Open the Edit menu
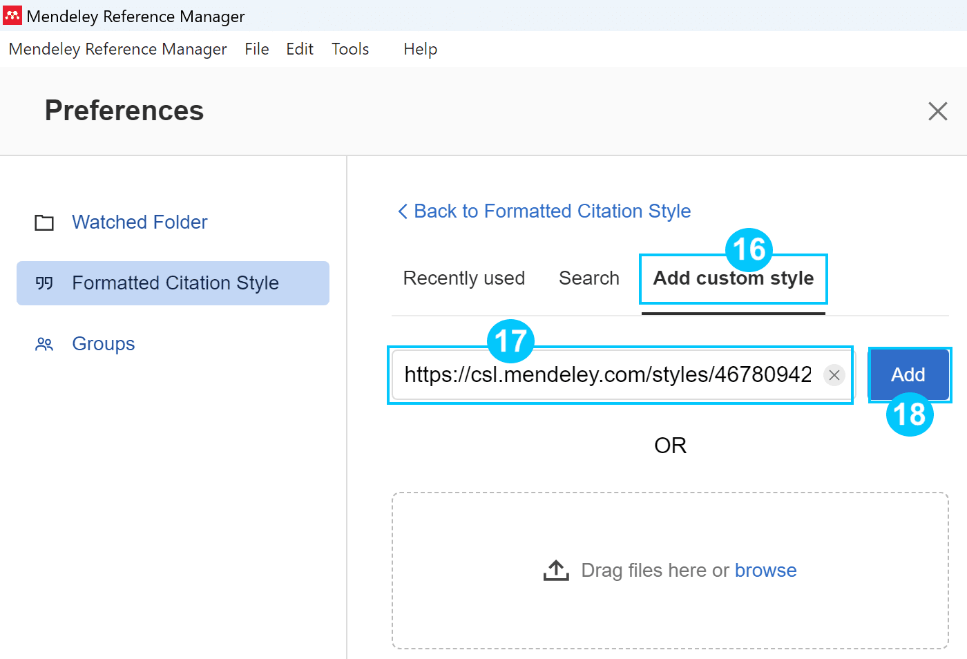The width and height of the screenshot is (967, 659). (x=300, y=49)
